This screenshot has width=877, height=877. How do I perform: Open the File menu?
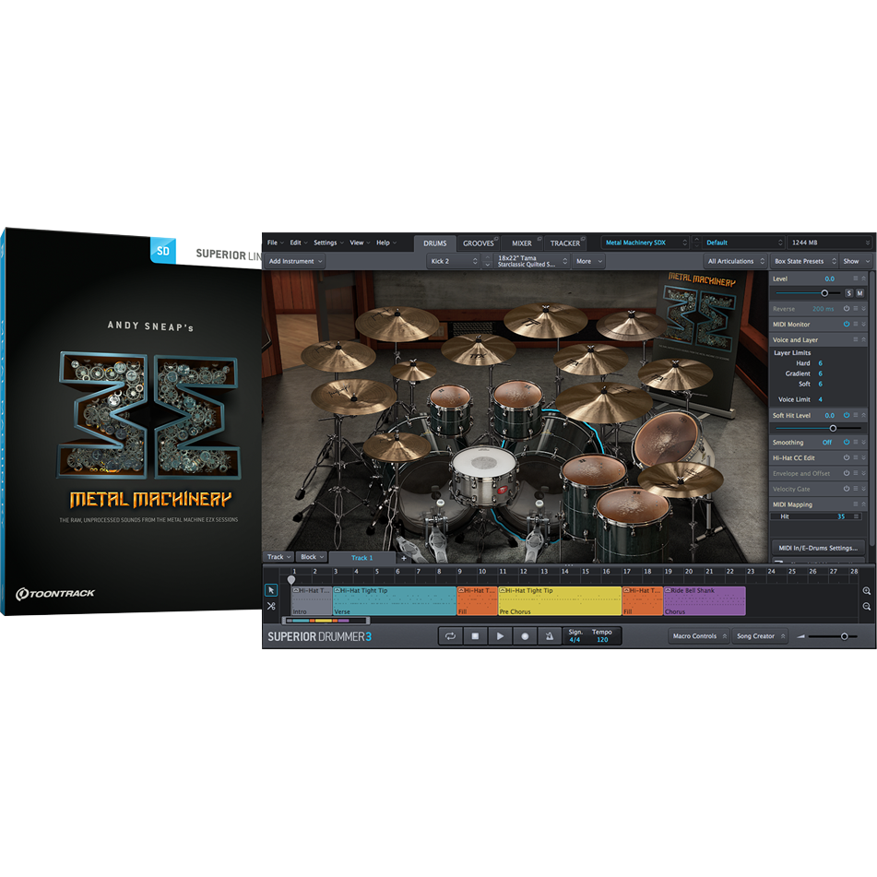click(x=275, y=243)
